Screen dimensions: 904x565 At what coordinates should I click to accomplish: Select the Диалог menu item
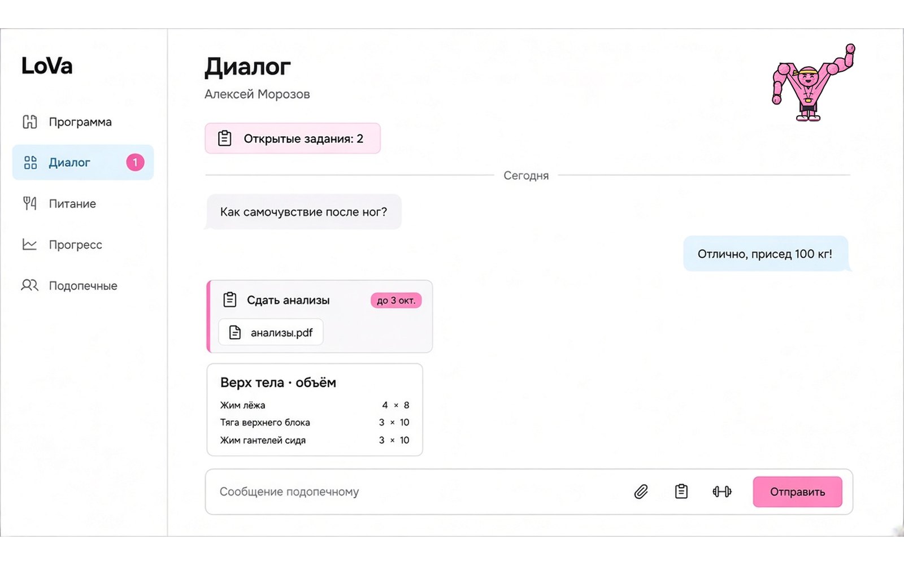83,163
